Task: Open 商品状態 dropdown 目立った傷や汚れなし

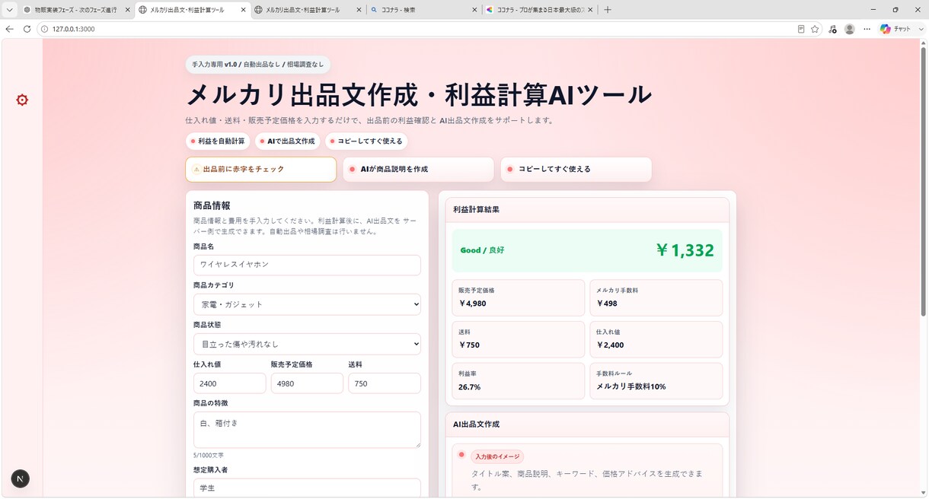Action: coord(307,344)
